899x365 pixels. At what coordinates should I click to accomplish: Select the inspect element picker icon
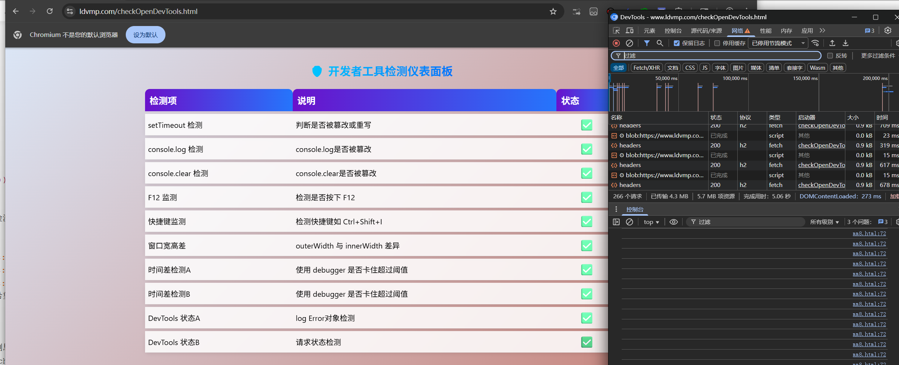(616, 31)
